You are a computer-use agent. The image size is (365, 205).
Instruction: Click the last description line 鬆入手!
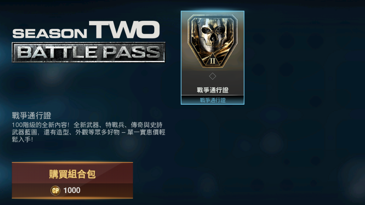point(22,139)
